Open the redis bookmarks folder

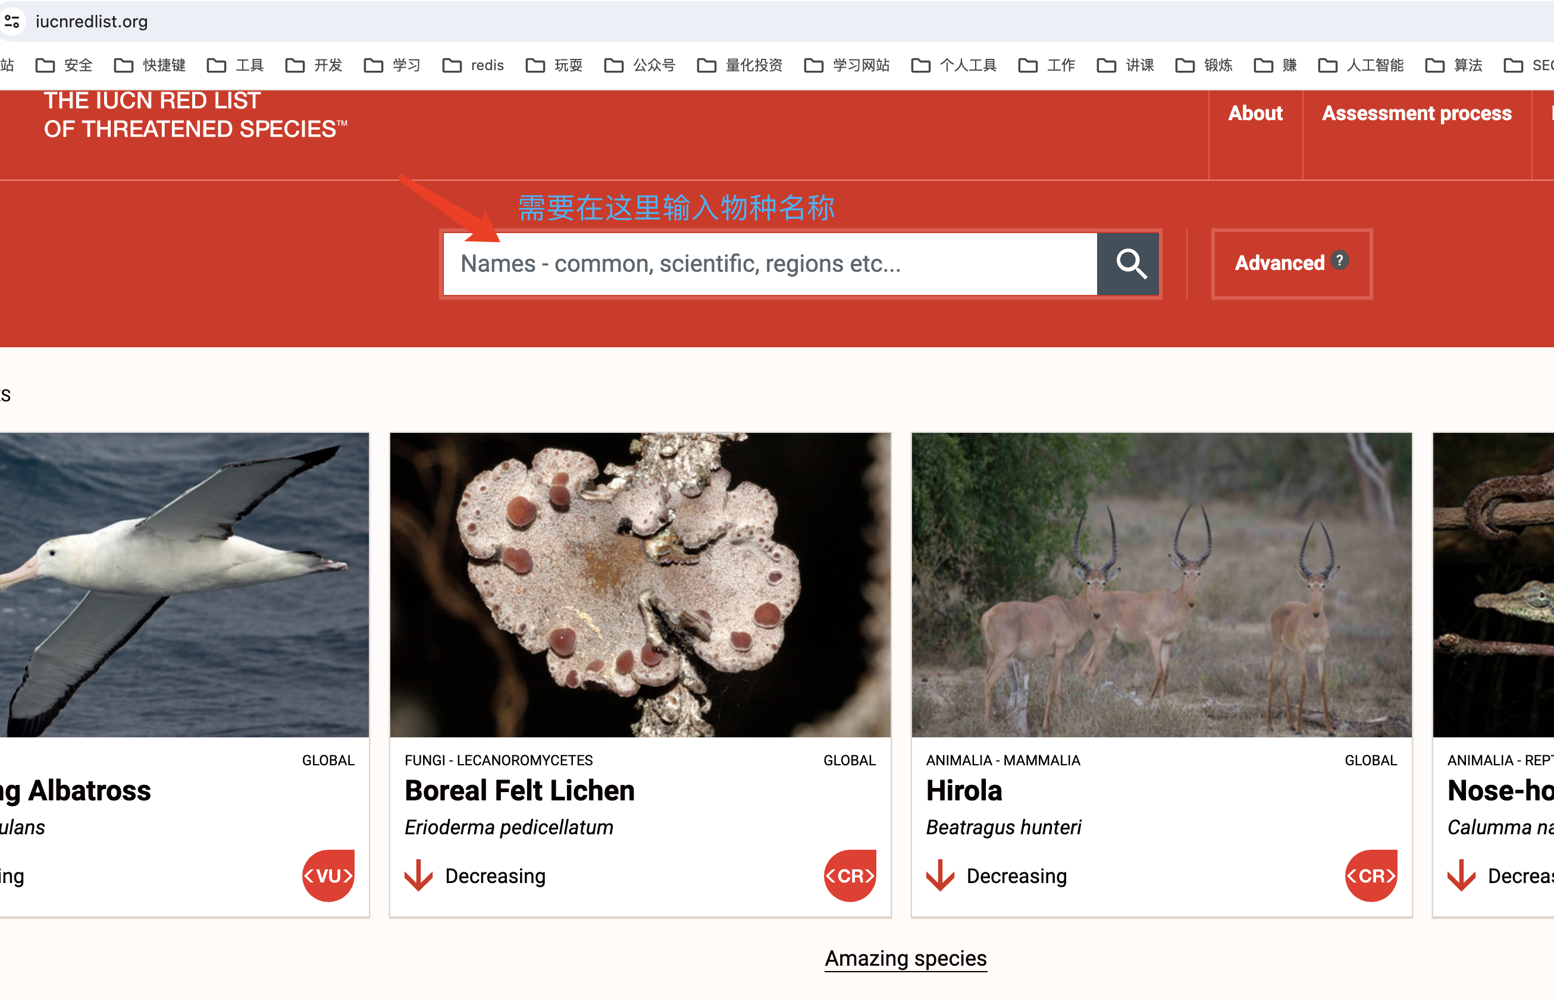487,65
